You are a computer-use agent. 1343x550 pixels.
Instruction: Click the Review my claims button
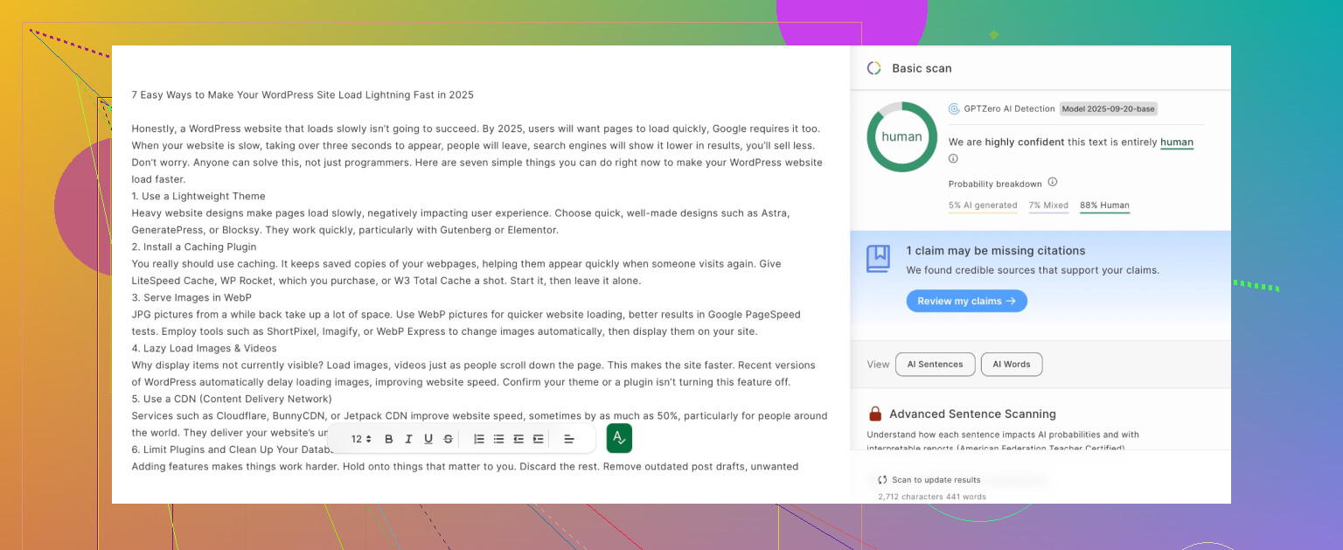coord(966,301)
